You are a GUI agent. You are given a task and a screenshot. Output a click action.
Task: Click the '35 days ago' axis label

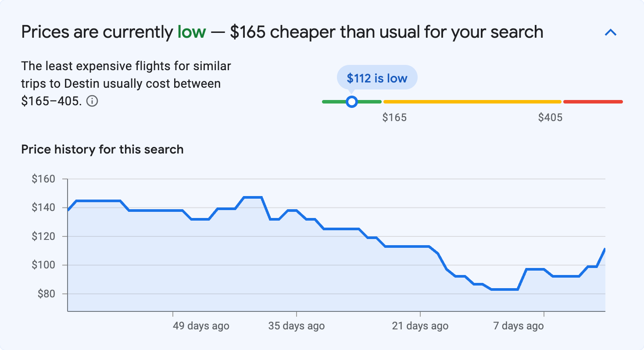tap(297, 326)
